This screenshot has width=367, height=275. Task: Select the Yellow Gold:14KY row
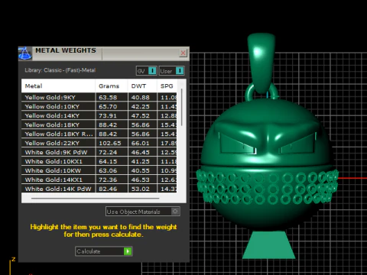pyautogui.click(x=99, y=115)
